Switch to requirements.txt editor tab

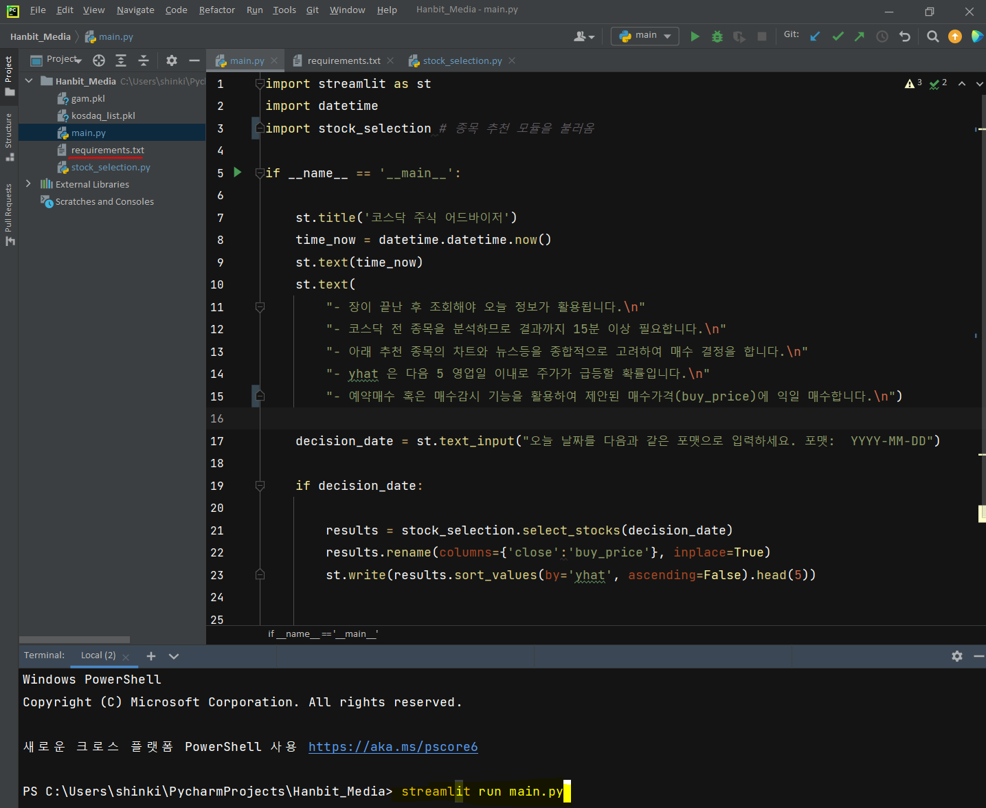pos(344,60)
